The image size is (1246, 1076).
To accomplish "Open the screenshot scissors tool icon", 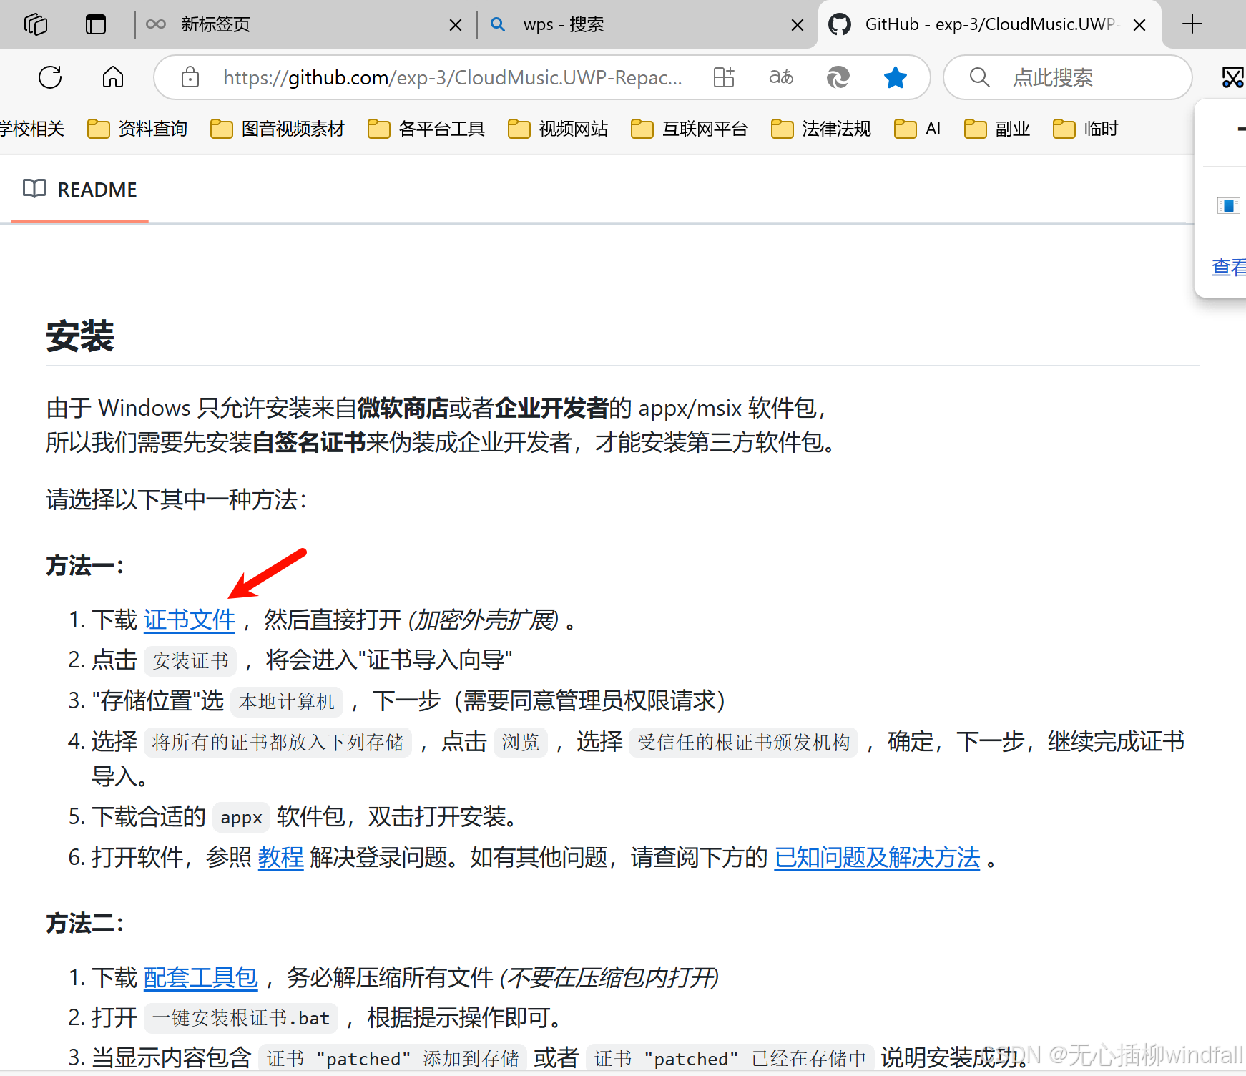I will tap(1233, 77).
